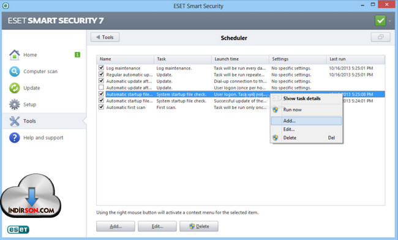
Task: Sort by the Task column header
Action: pos(182,59)
